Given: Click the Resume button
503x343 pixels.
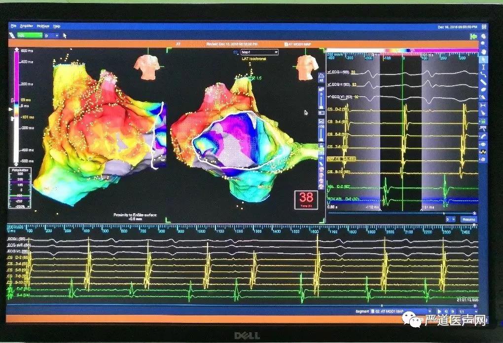Looking at the screenshot, I should (468, 219).
